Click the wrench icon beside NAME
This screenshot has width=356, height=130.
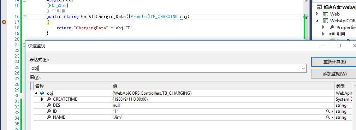click(x=49, y=117)
